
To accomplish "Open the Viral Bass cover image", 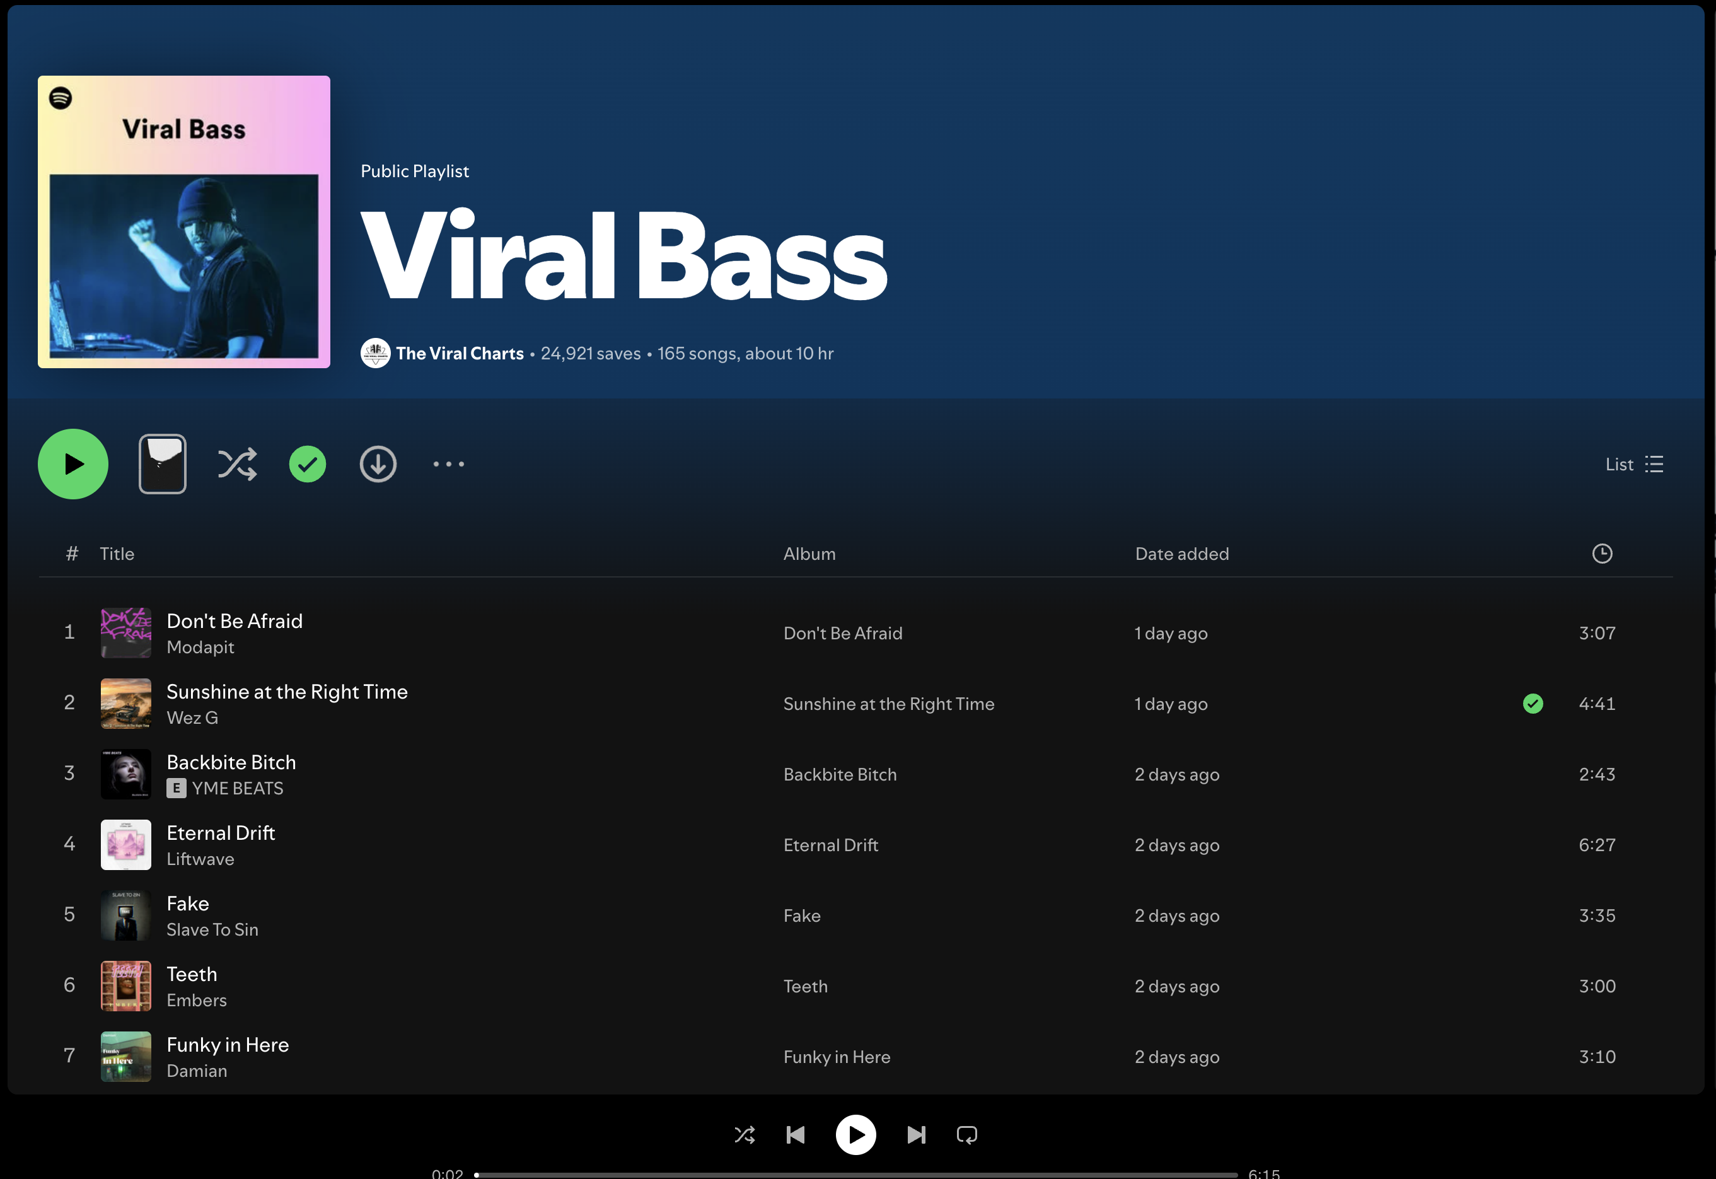I will 184,222.
